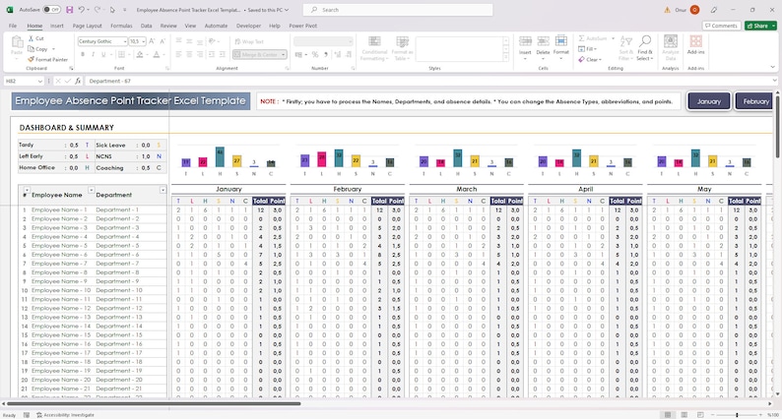Toggle Underline formatting
Image resolution: width=782 pixels, height=419 pixels.
pos(103,54)
